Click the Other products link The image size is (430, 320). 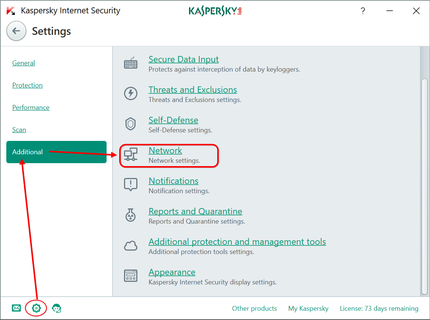click(254, 308)
